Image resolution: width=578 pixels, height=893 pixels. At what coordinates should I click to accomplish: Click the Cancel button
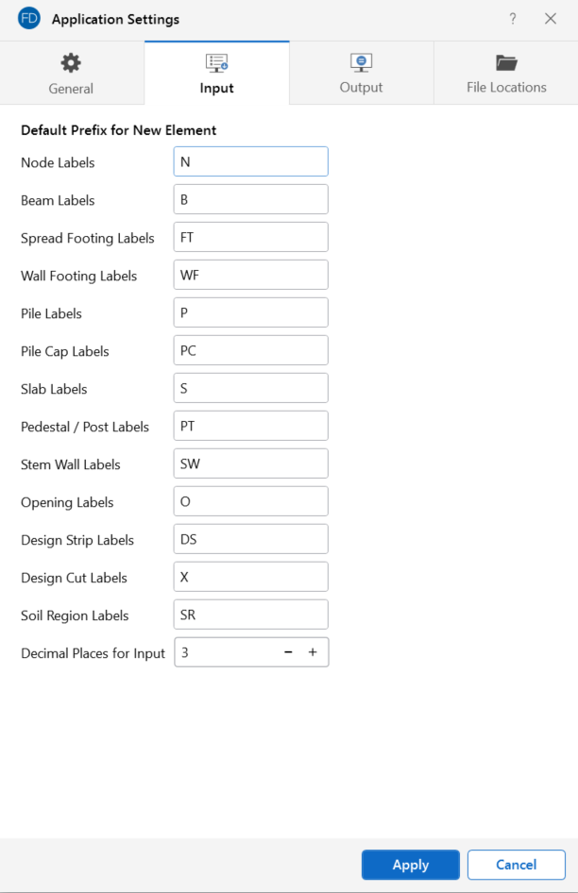(516, 865)
